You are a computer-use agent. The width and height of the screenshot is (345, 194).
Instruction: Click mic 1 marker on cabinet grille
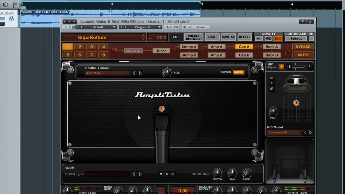161,109
